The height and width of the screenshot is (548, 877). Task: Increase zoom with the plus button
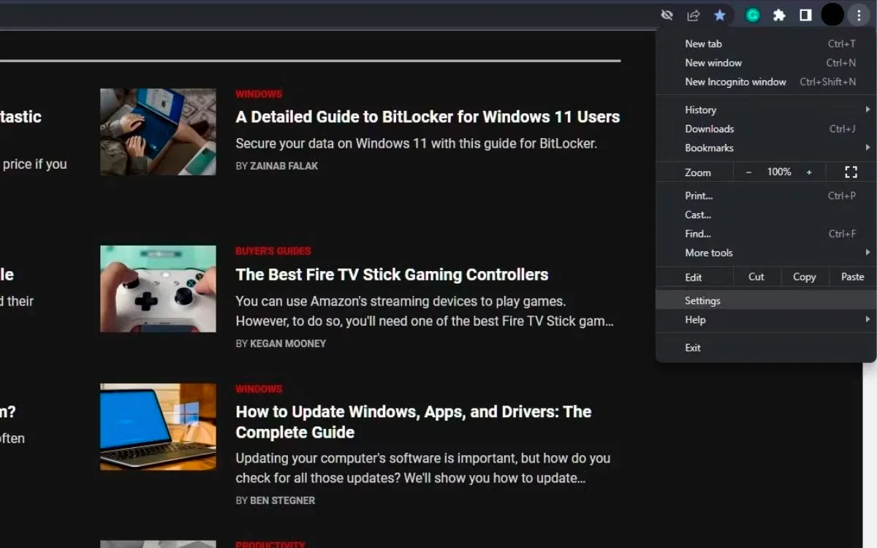coord(809,172)
